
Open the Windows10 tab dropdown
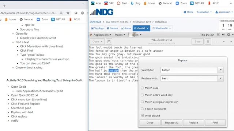coord(162,28)
